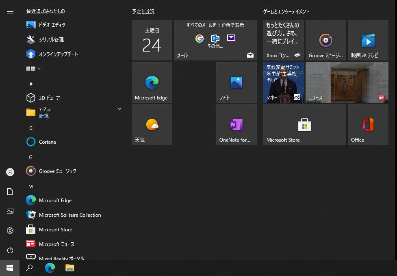Open the メール tile
The width and height of the screenshot is (397, 276).
point(215,40)
